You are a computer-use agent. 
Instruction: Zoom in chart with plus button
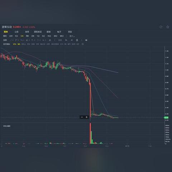(86, 117)
